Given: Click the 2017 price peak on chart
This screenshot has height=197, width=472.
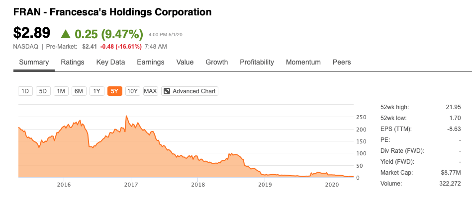Looking at the screenshot, I should click(126, 116).
